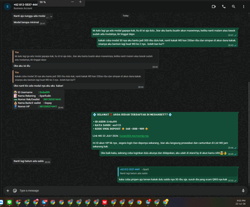Viewport: 250px width, 207px height.
Task: Click the green Nomor Rek/Ewallet number
Action: pyautogui.click(x=52, y=99)
